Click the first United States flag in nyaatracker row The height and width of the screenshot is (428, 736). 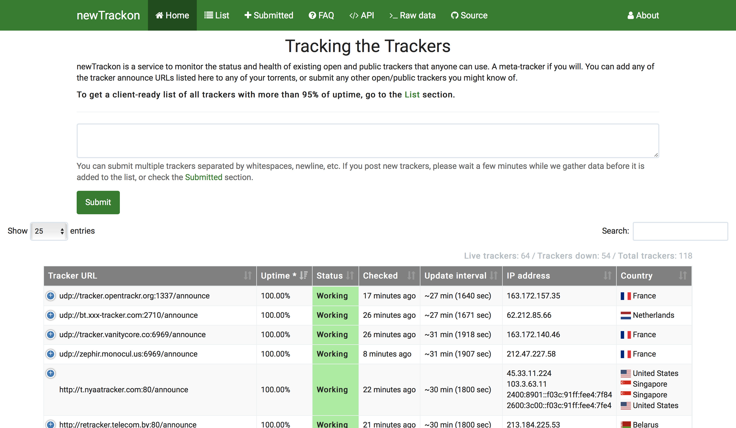click(x=626, y=373)
